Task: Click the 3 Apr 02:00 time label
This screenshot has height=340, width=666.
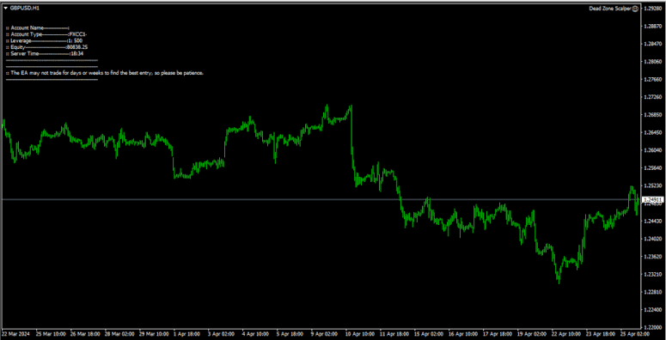Action: point(223,334)
